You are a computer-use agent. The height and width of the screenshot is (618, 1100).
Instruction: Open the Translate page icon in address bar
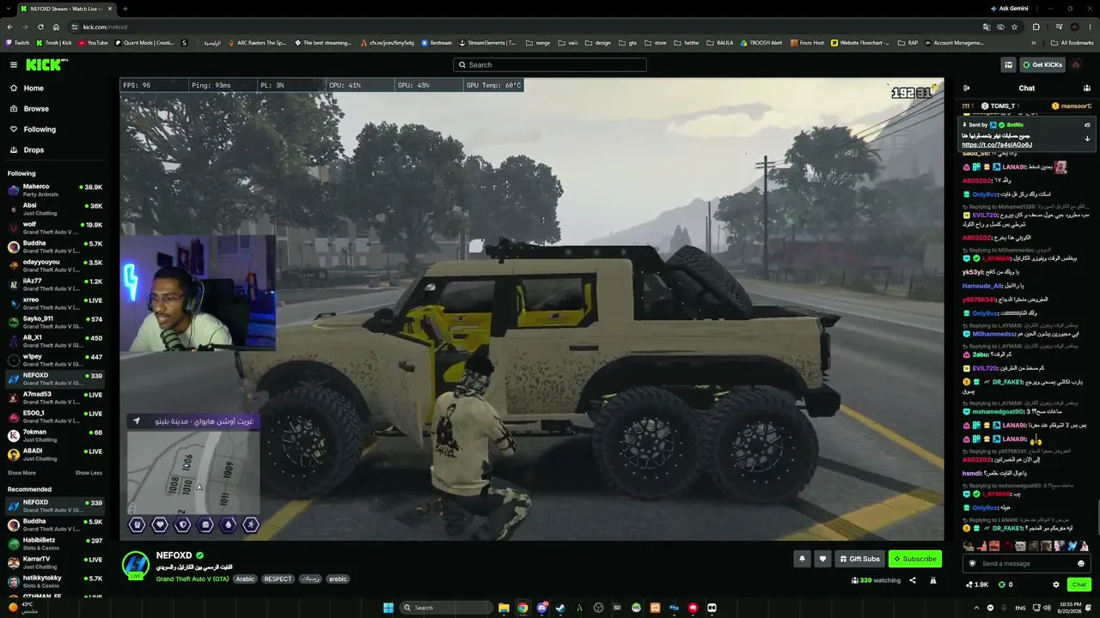tap(987, 27)
